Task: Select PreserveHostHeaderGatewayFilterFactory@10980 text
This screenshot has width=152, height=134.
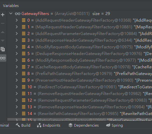Action: click(x=84, y=80)
